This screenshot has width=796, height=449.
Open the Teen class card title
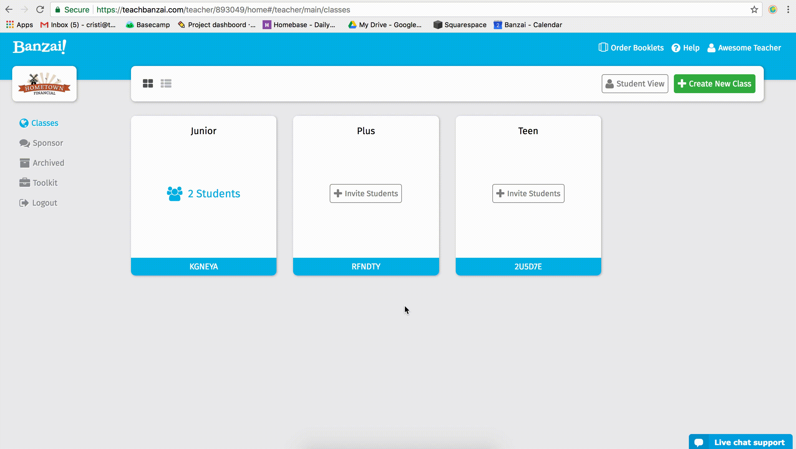click(x=528, y=131)
